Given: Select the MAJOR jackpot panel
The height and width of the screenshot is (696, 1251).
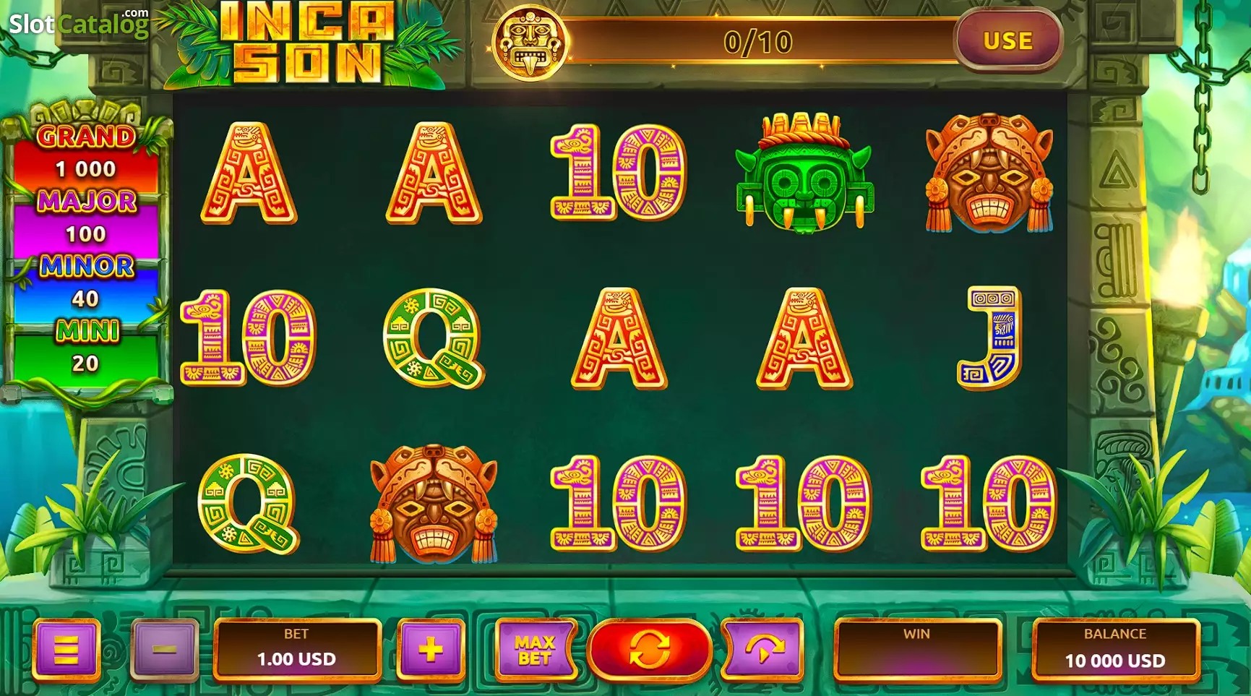Looking at the screenshot, I should 86,219.
